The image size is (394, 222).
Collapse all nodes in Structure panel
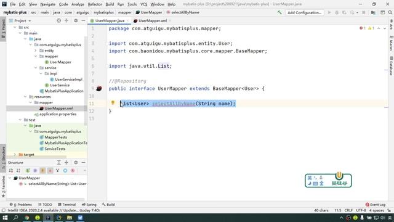[66, 163]
